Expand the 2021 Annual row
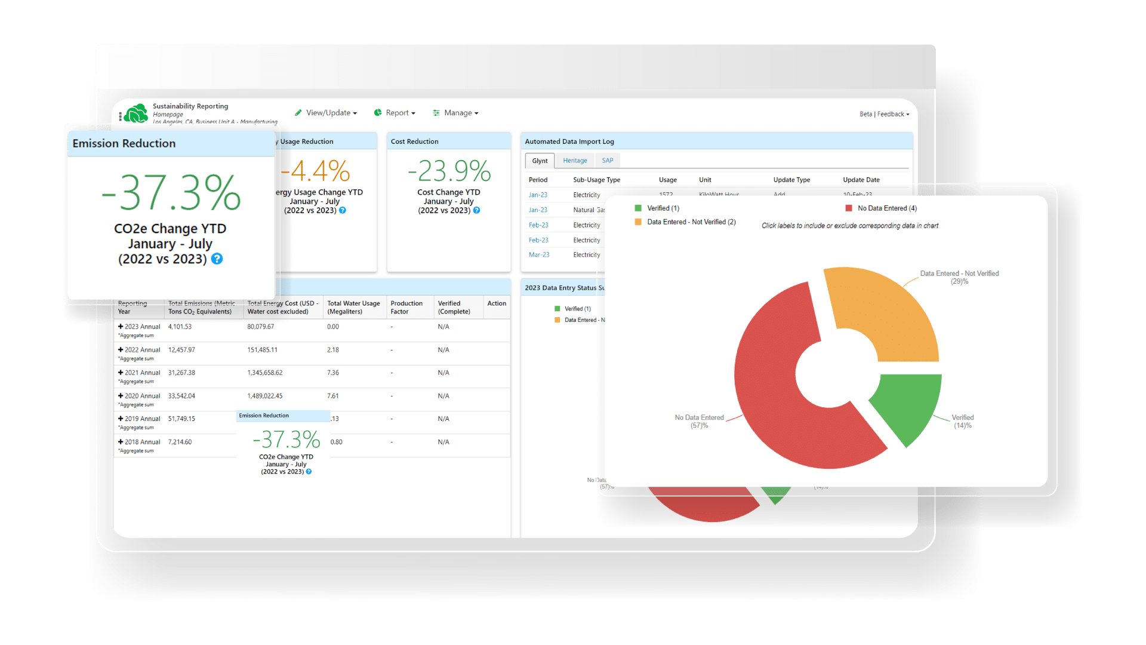Screen dimensions: 1146x645 pos(121,373)
